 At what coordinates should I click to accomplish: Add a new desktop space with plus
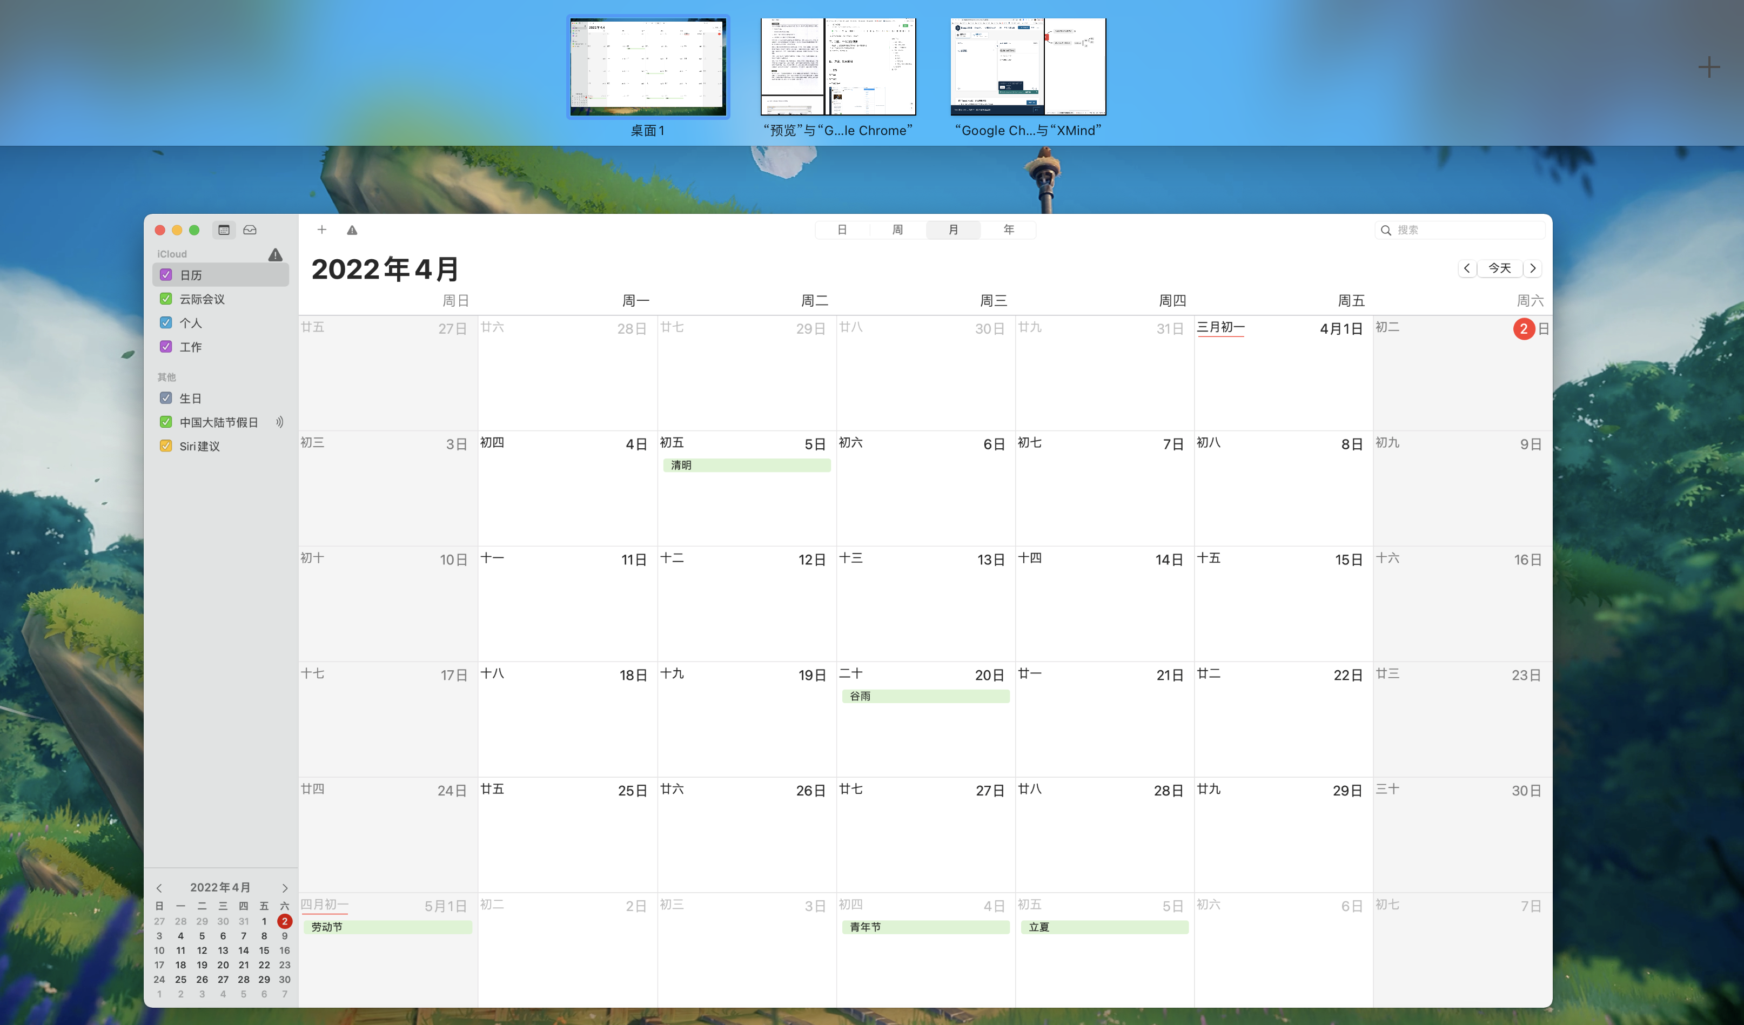[1709, 67]
